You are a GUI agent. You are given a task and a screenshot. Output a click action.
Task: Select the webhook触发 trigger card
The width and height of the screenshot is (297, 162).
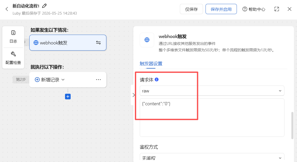[68, 43]
